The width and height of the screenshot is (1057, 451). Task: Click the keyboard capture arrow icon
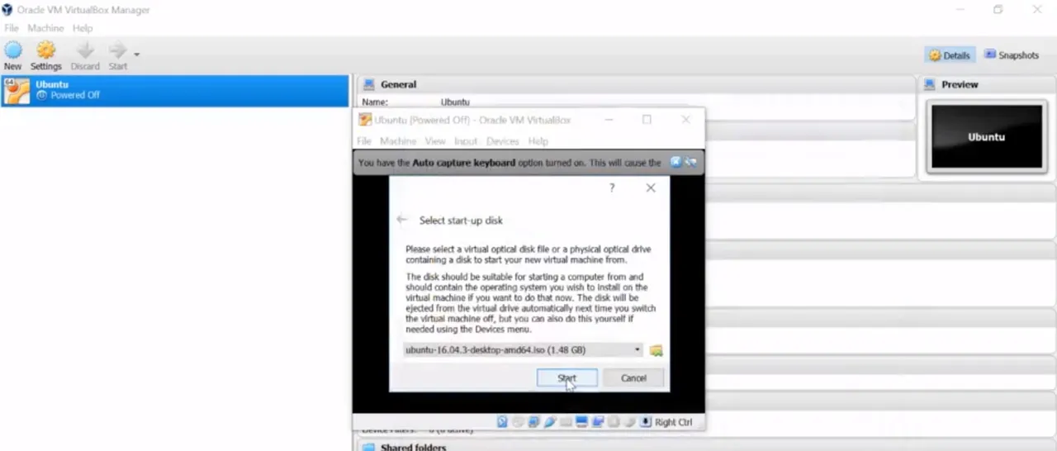(x=646, y=422)
